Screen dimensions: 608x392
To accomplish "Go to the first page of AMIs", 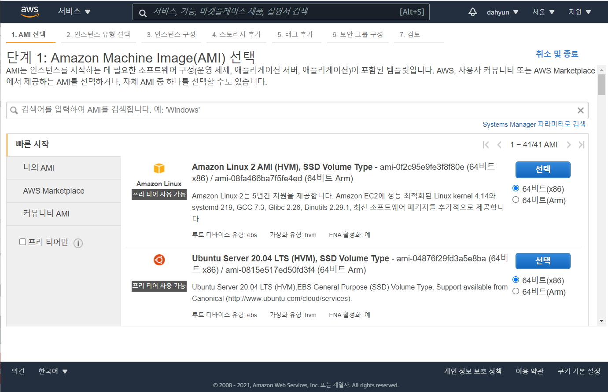I will pyautogui.click(x=486, y=145).
